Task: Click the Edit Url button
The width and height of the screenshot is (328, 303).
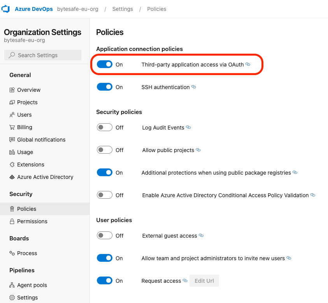Action: tap(204, 280)
